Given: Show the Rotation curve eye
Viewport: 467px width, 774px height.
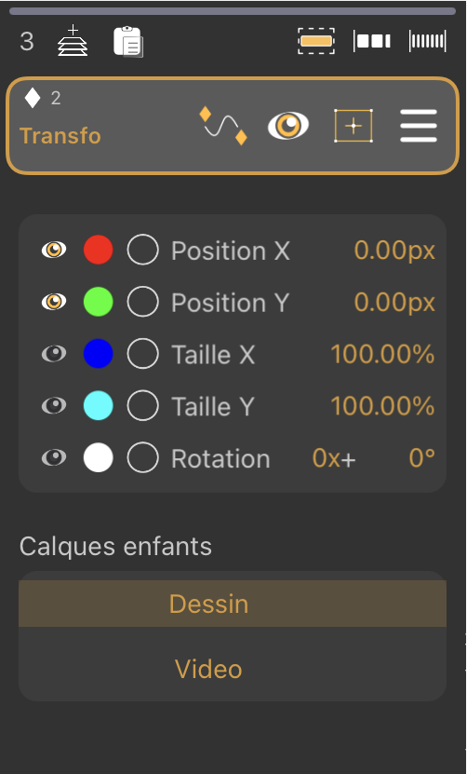Looking at the screenshot, I should 54,457.
